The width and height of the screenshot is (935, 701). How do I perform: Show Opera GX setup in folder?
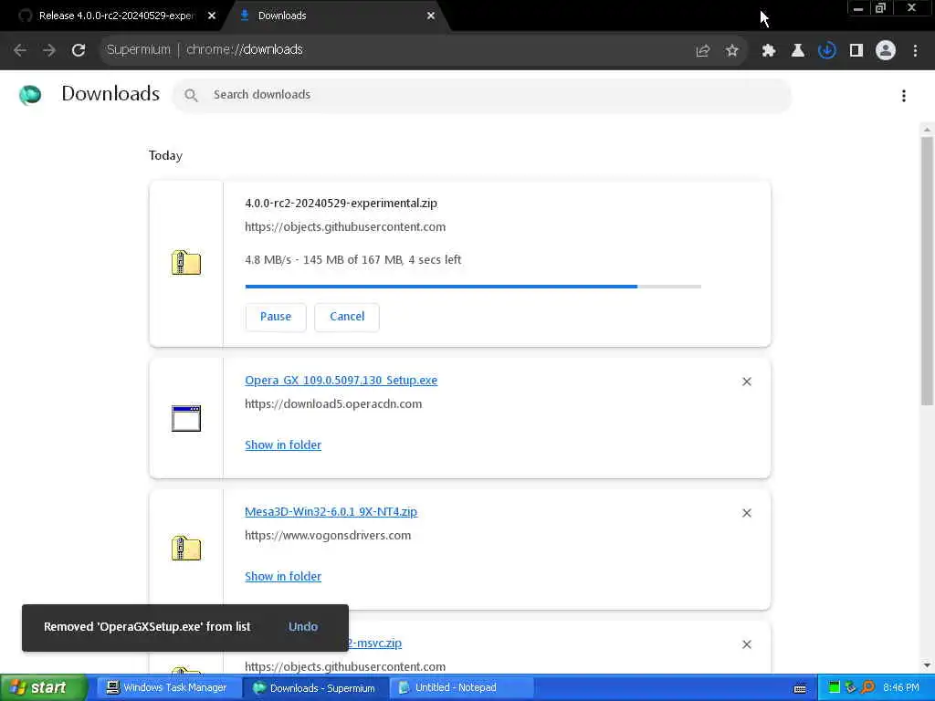283,445
